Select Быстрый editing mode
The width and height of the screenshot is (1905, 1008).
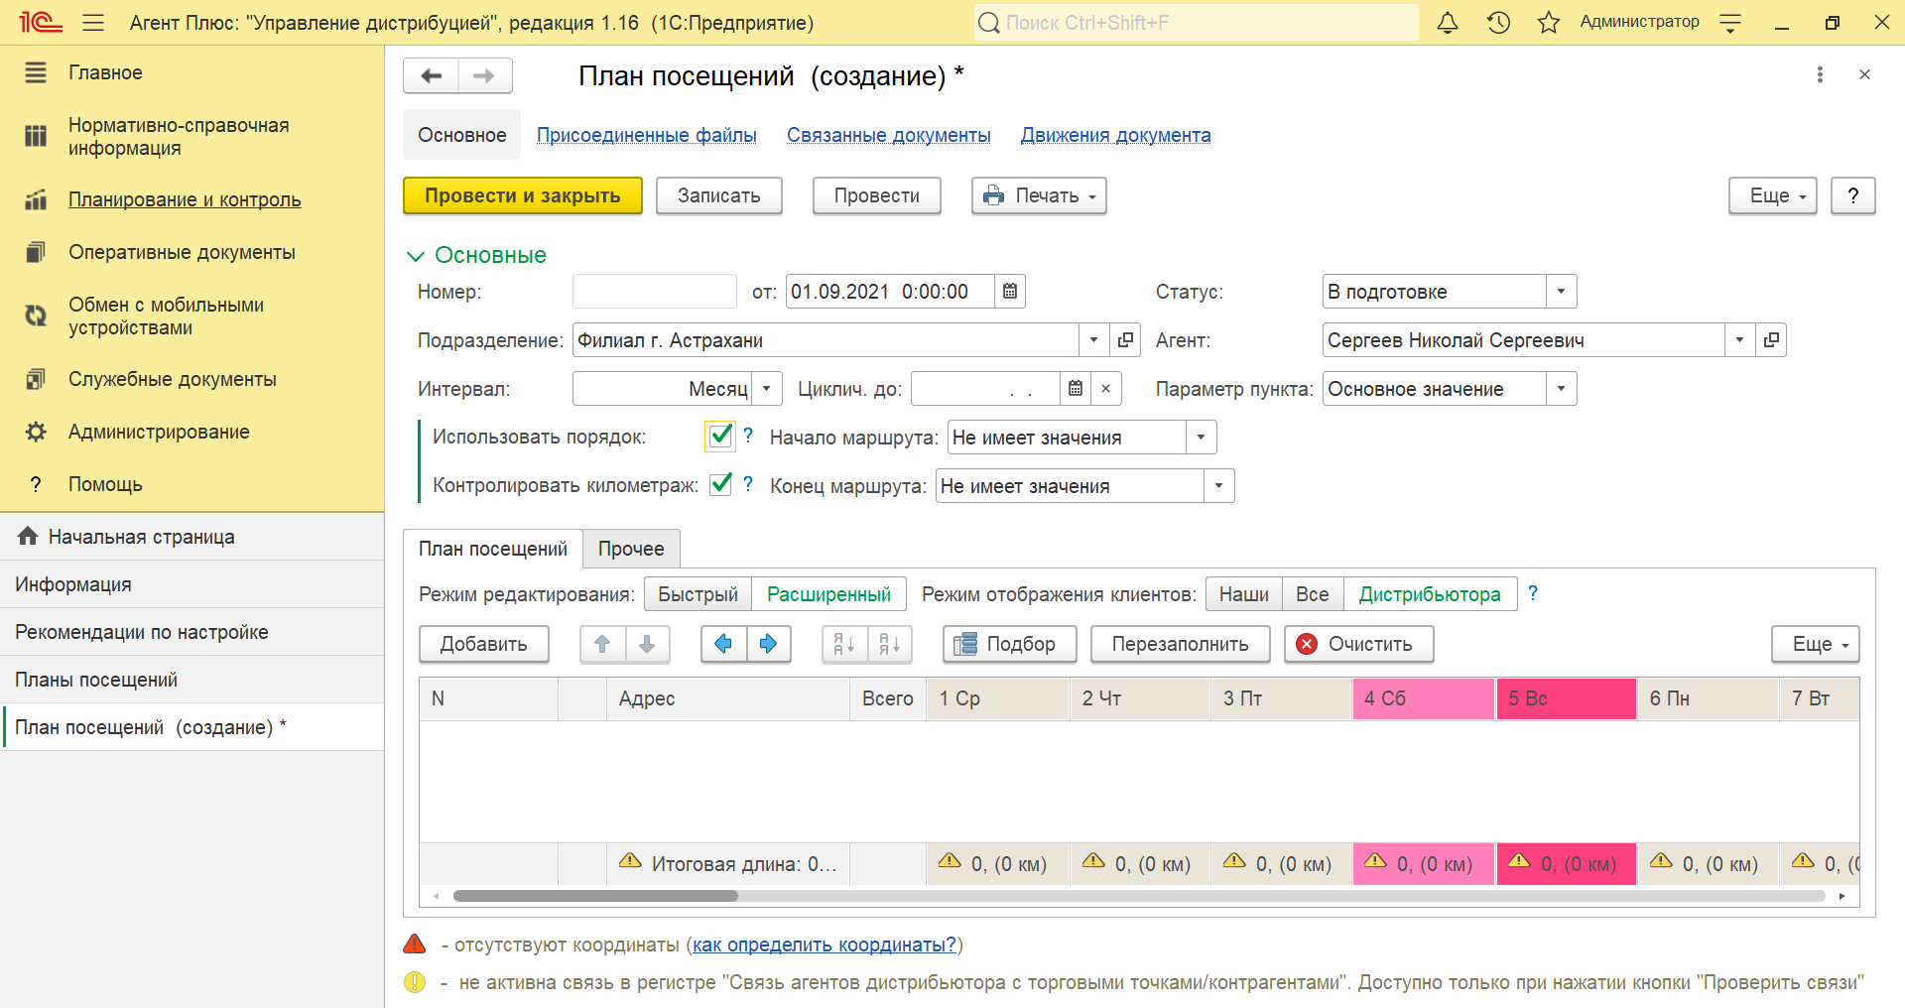pos(698,594)
